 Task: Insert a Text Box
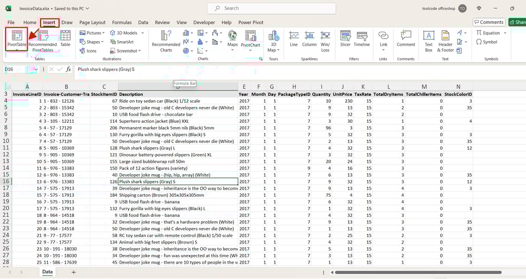click(x=428, y=41)
